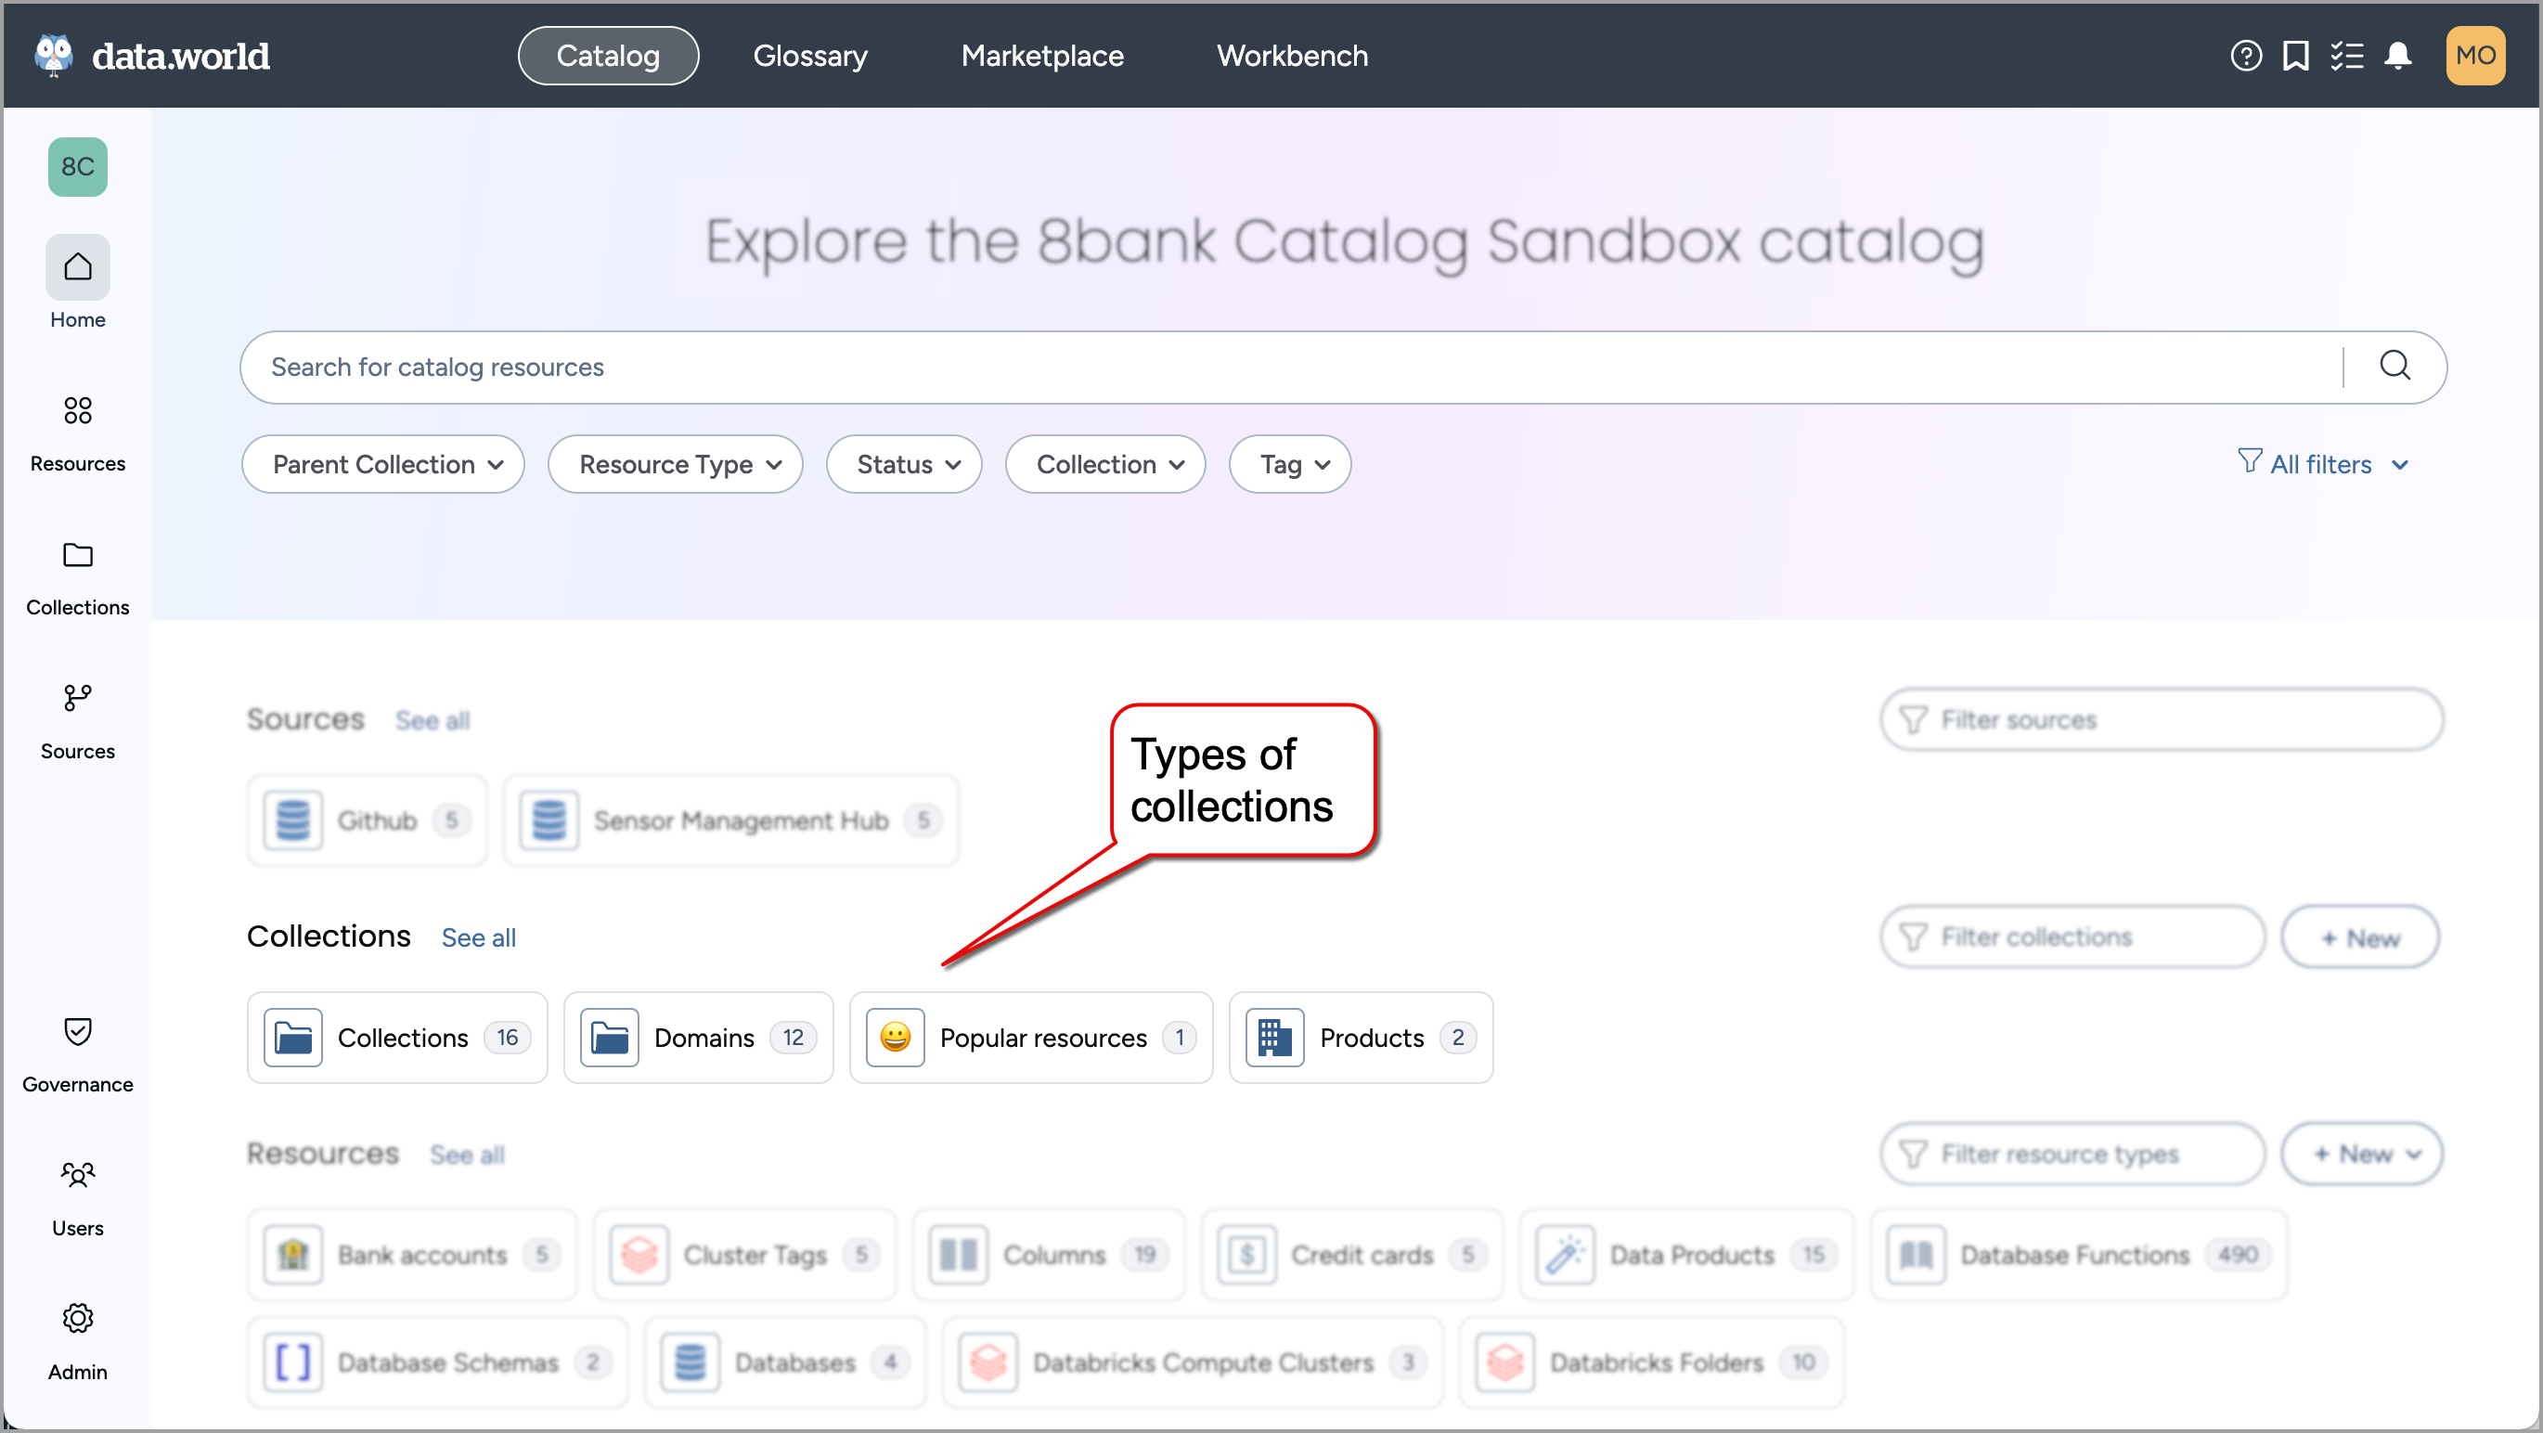Click the 8C organization badge

(77, 167)
